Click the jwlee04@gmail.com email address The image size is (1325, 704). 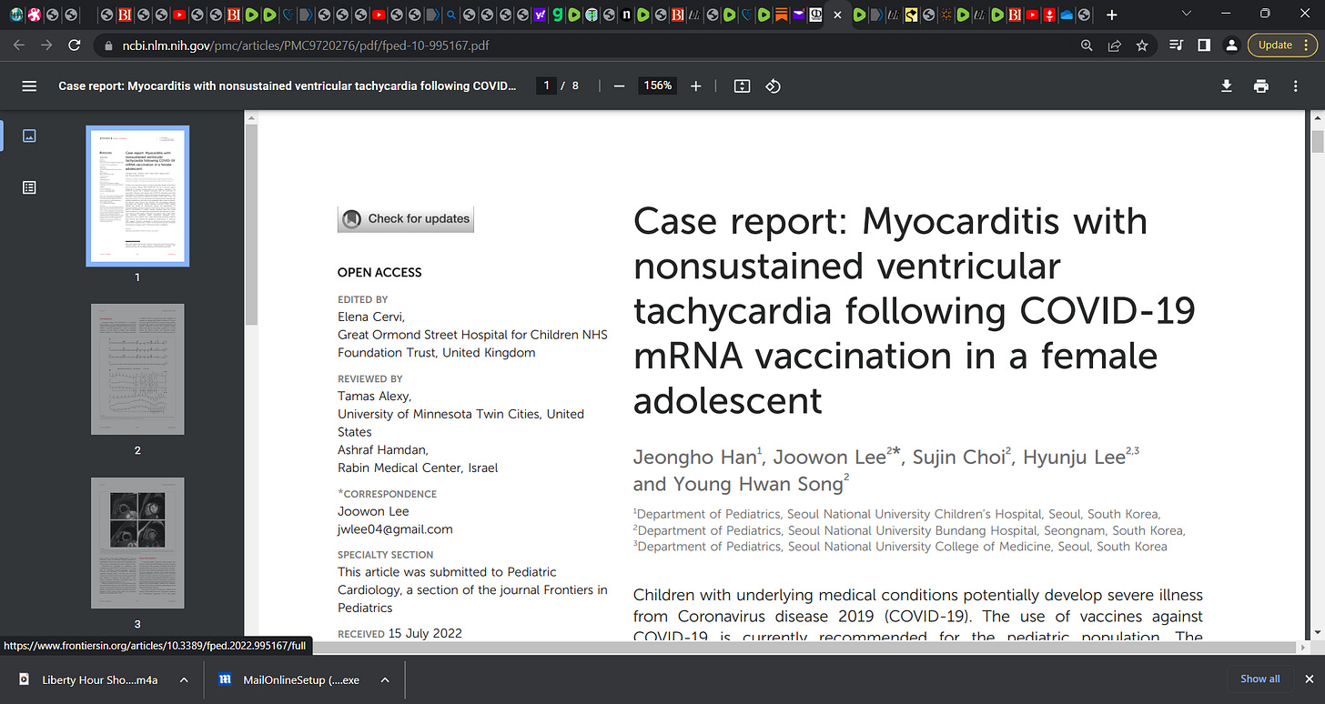pyautogui.click(x=395, y=528)
